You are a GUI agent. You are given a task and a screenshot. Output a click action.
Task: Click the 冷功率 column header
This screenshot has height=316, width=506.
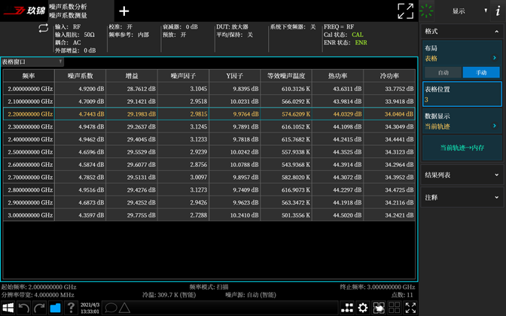point(389,76)
